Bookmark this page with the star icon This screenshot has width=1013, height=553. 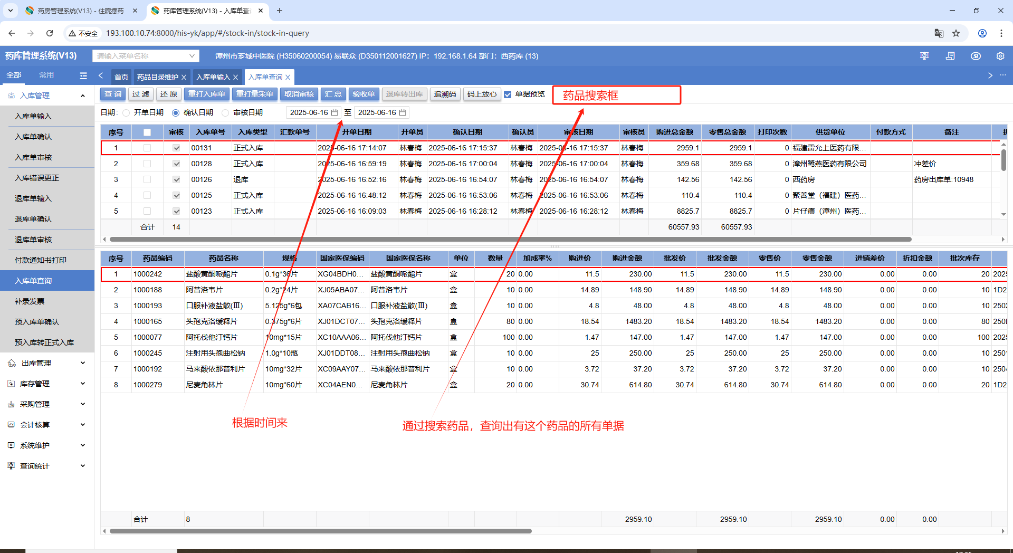(956, 33)
